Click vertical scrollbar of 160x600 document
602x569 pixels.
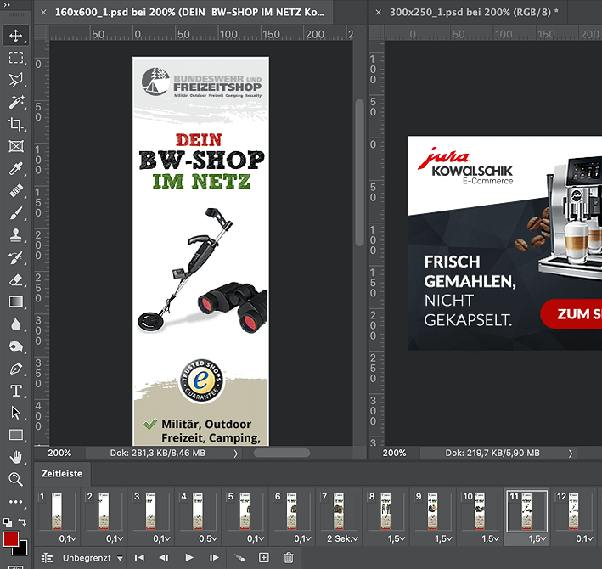359,172
